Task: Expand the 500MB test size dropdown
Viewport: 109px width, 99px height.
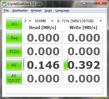Action: click(x=44, y=21)
